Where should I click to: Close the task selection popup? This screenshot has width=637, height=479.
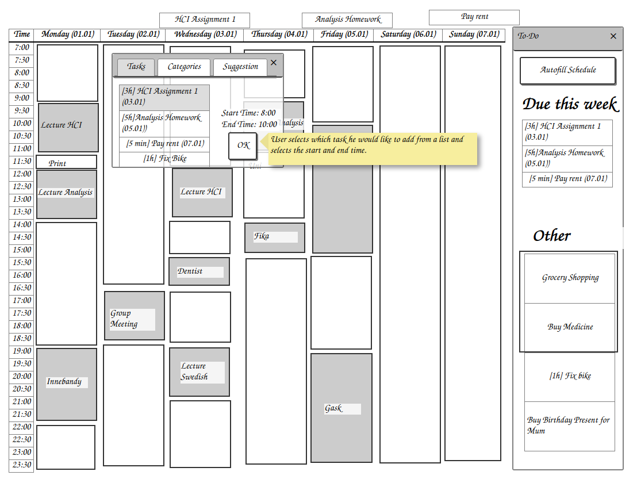coord(274,63)
